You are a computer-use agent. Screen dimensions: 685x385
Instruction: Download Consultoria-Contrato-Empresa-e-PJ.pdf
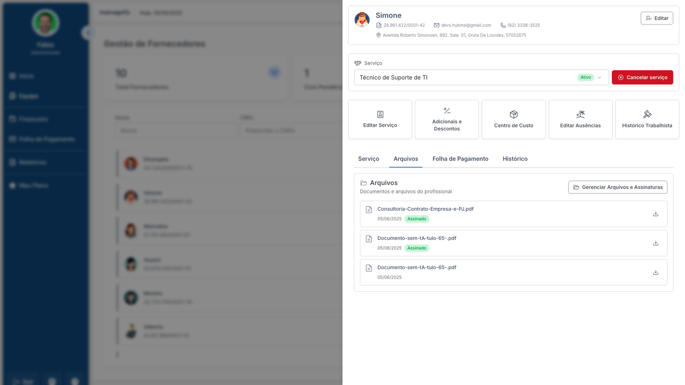pyautogui.click(x=655, y=214)
